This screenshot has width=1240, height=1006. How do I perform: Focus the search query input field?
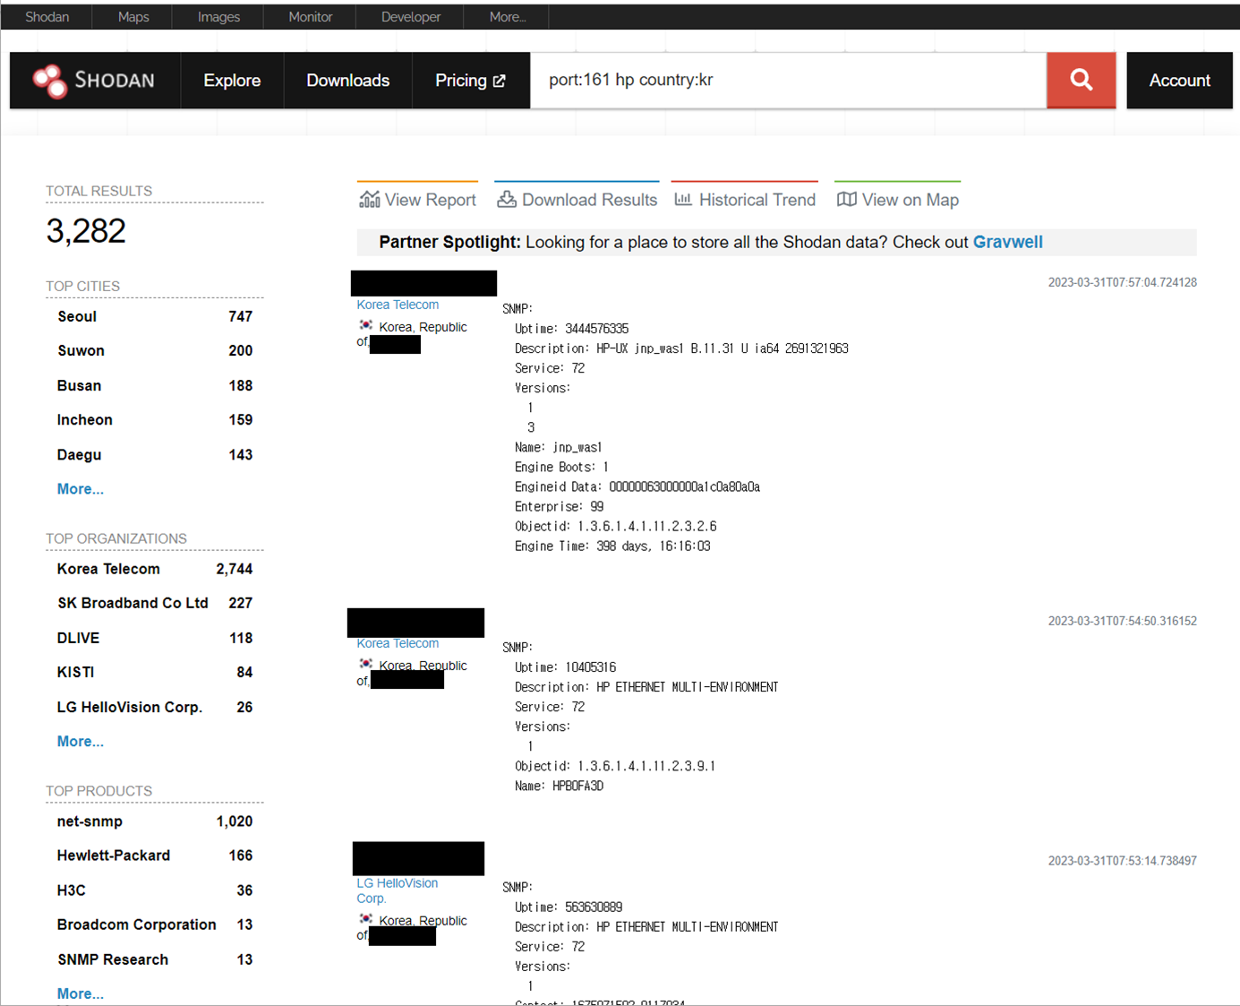click(788, 80)
